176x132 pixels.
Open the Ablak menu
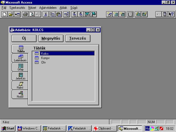pos(63,8)
